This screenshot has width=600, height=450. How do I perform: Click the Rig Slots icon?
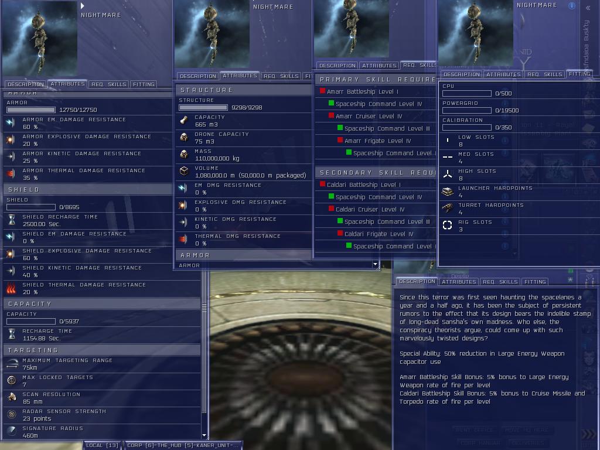pyautogui.click(x=447, y=225)
